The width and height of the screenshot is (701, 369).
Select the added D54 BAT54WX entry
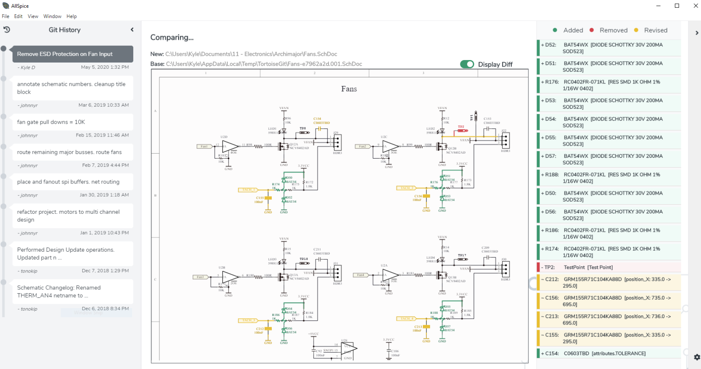click(609, 122)
